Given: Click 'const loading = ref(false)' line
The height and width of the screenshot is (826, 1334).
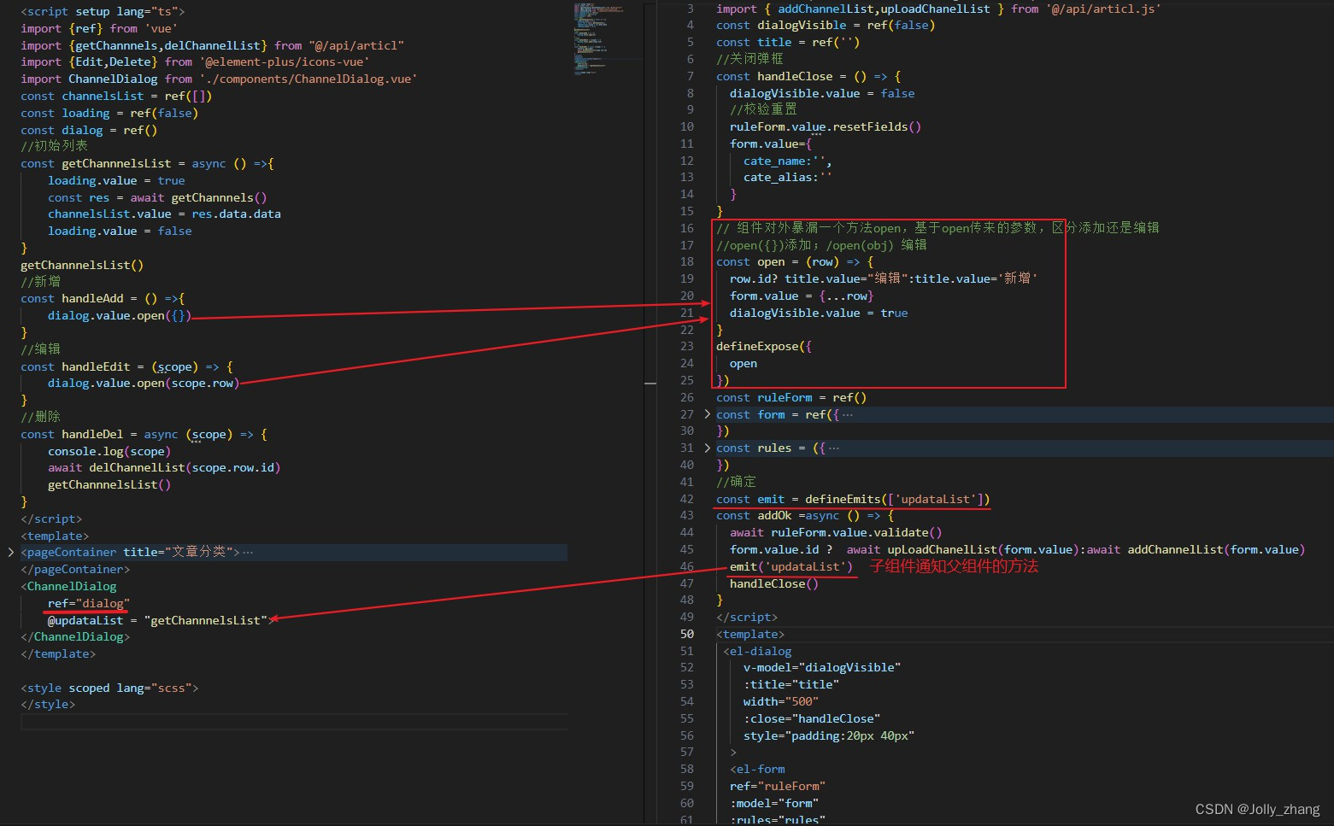Looking at the screenshot, I should pyautogui.click(x=109, y=113).
